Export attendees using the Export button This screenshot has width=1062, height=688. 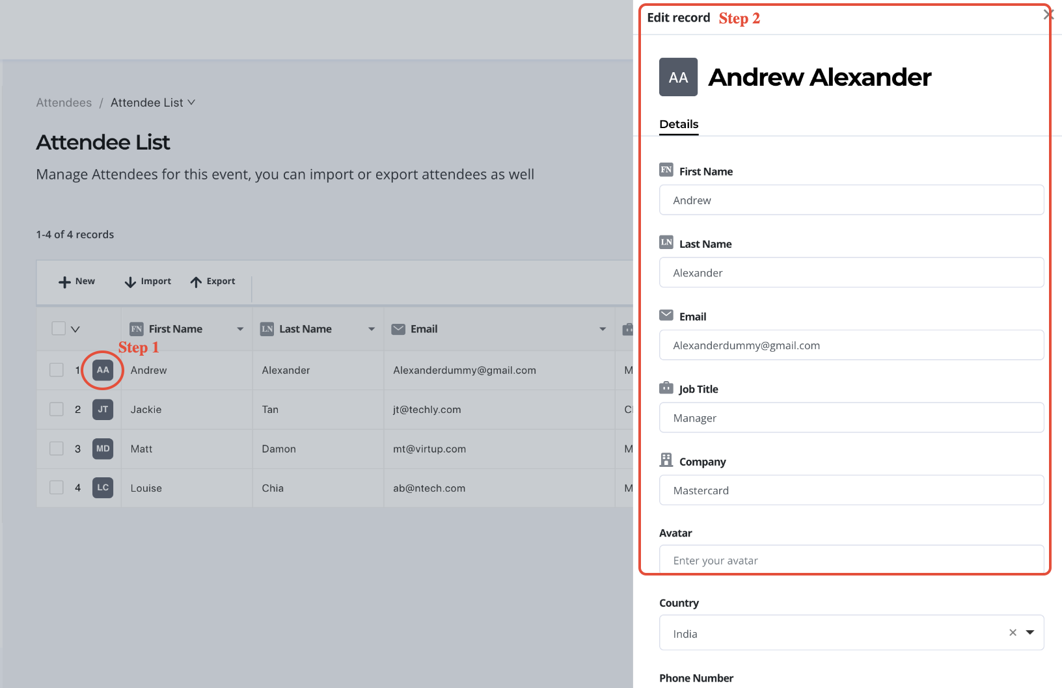point(212,281)
